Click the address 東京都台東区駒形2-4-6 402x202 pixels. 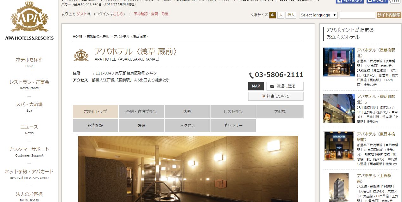[x=135, y=73]
